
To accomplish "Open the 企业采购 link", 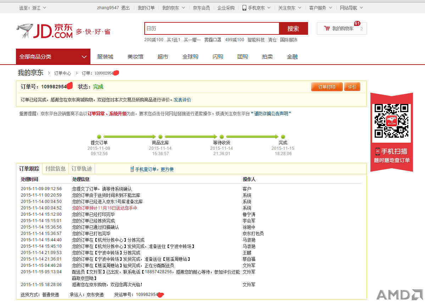I will (x=226, y=8).
